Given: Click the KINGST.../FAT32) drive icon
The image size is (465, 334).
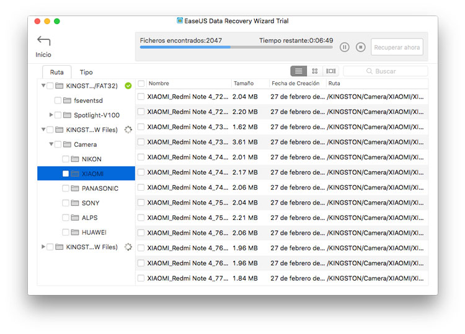Looking at the screenshot, I should coord(60,86).
